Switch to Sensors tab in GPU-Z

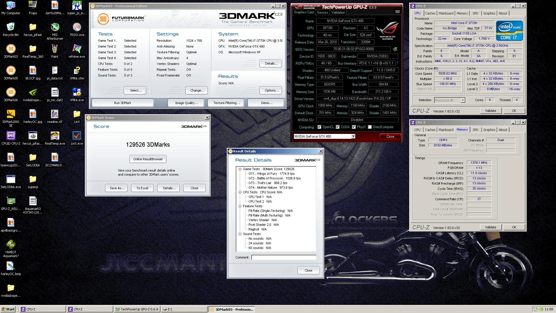[x=322, y=12]
